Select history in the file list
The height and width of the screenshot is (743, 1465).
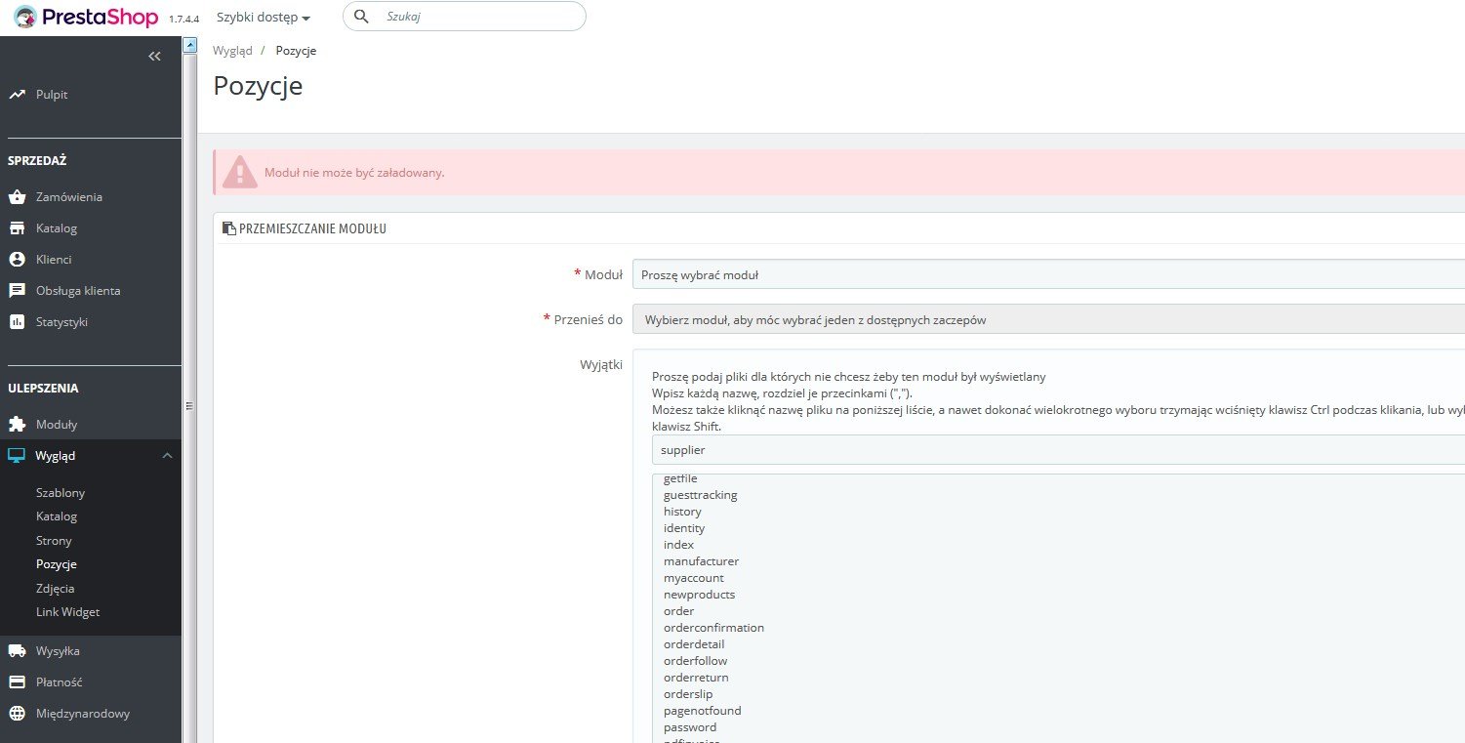(x=682, y=512)
